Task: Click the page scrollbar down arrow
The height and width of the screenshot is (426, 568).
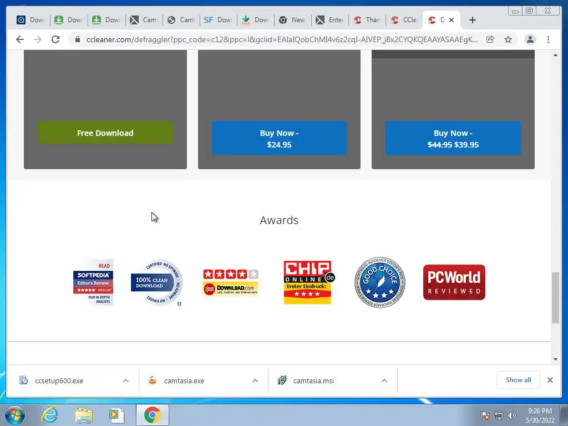Action: pyautogui.click(x=555, y=359)
